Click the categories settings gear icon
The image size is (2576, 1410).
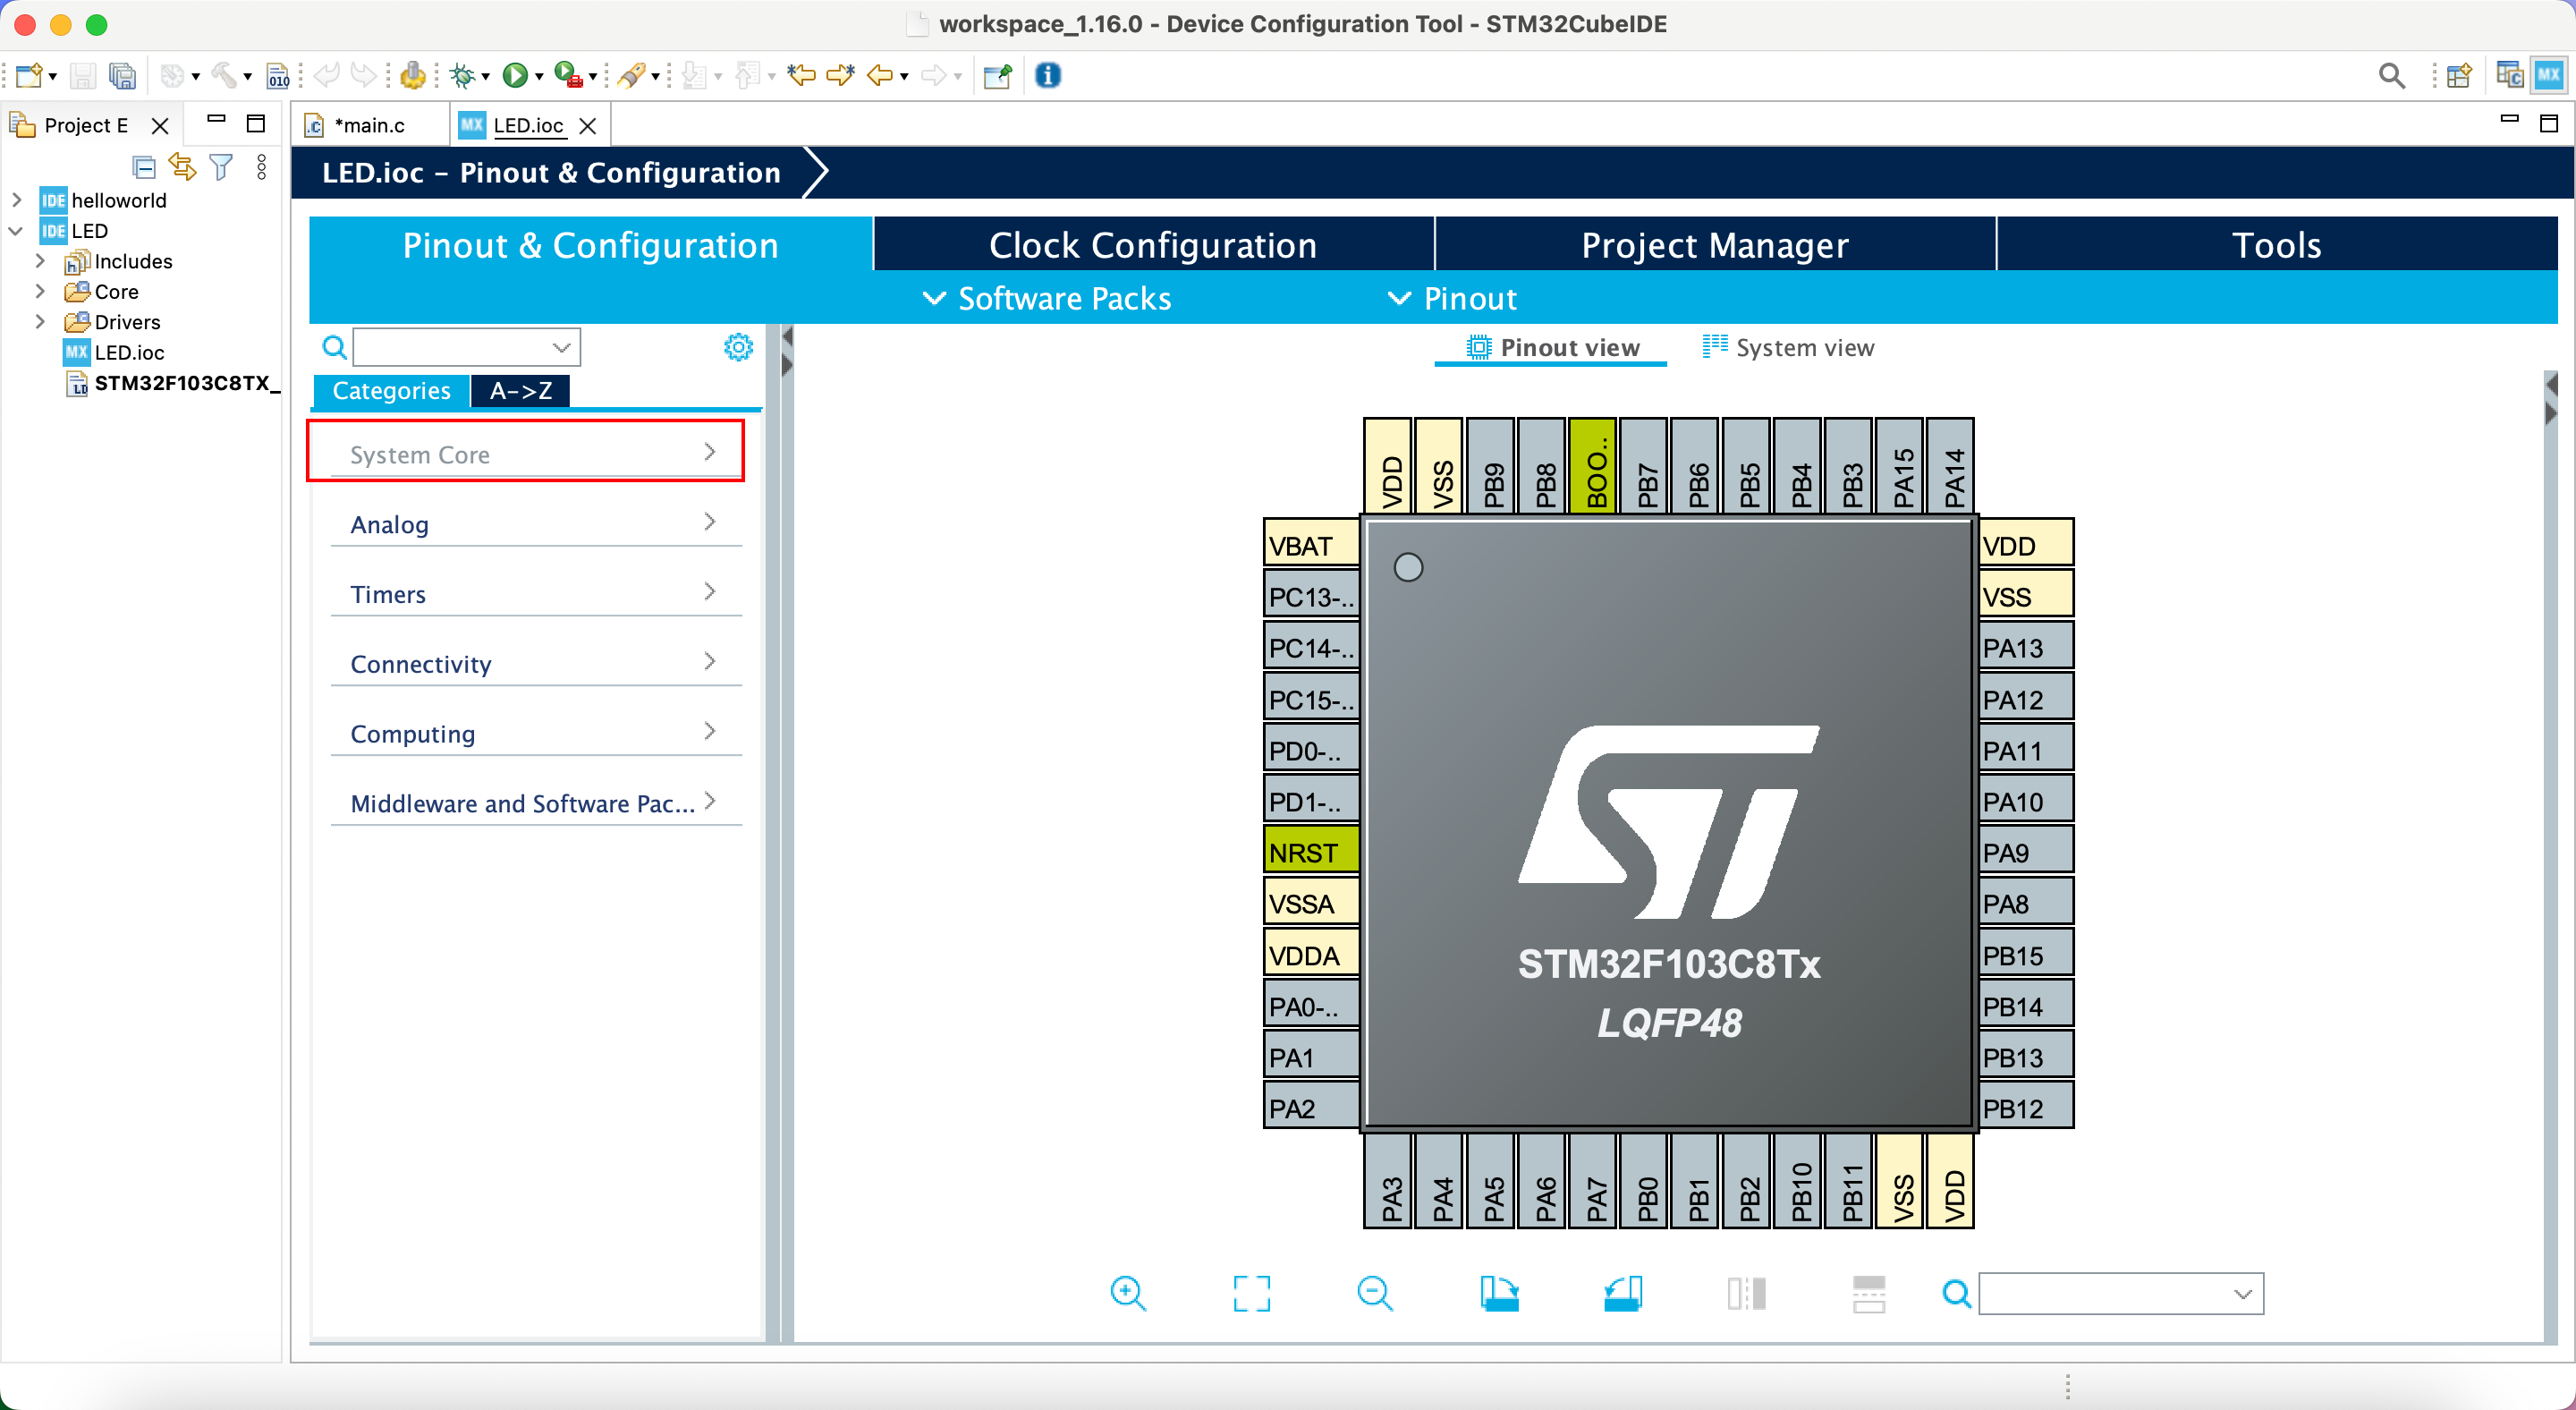point(738,347)
